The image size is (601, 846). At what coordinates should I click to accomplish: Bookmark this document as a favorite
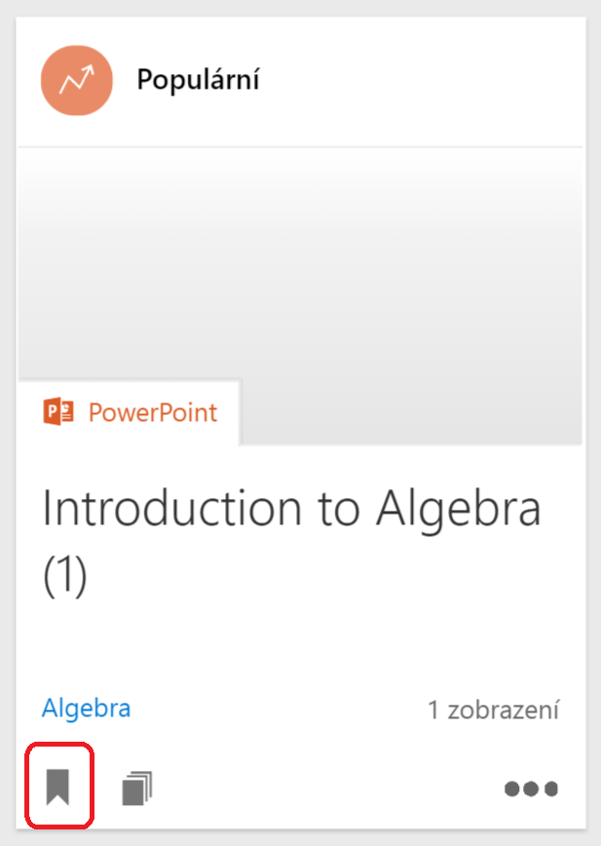[58, 786]
